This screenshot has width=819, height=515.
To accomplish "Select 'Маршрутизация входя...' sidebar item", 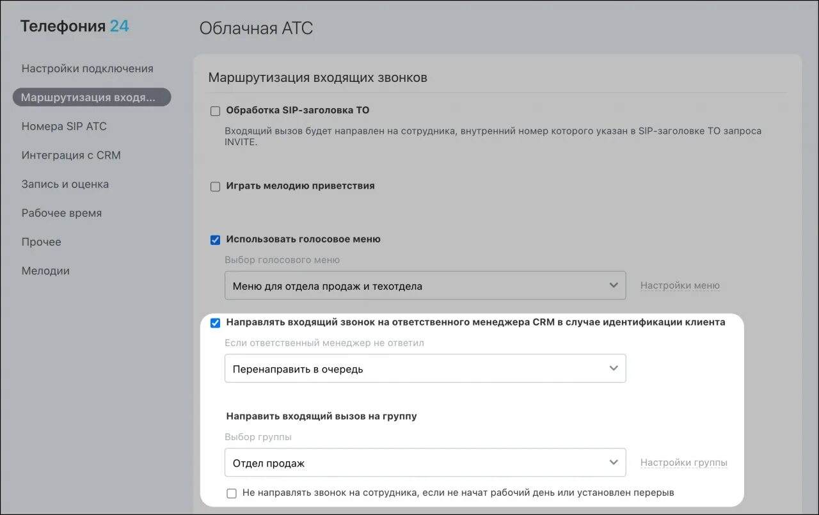I will coord(91,97).
